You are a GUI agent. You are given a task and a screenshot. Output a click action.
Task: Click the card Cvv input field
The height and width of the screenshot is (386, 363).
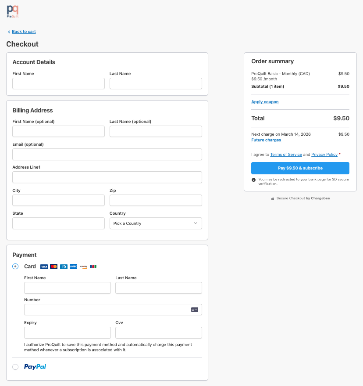click(x=158, y=332)
